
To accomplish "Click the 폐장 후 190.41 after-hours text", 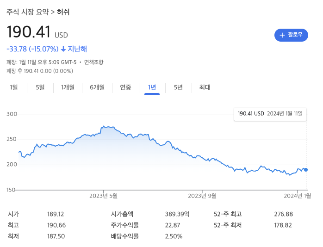I will click(x=40, y=71).
